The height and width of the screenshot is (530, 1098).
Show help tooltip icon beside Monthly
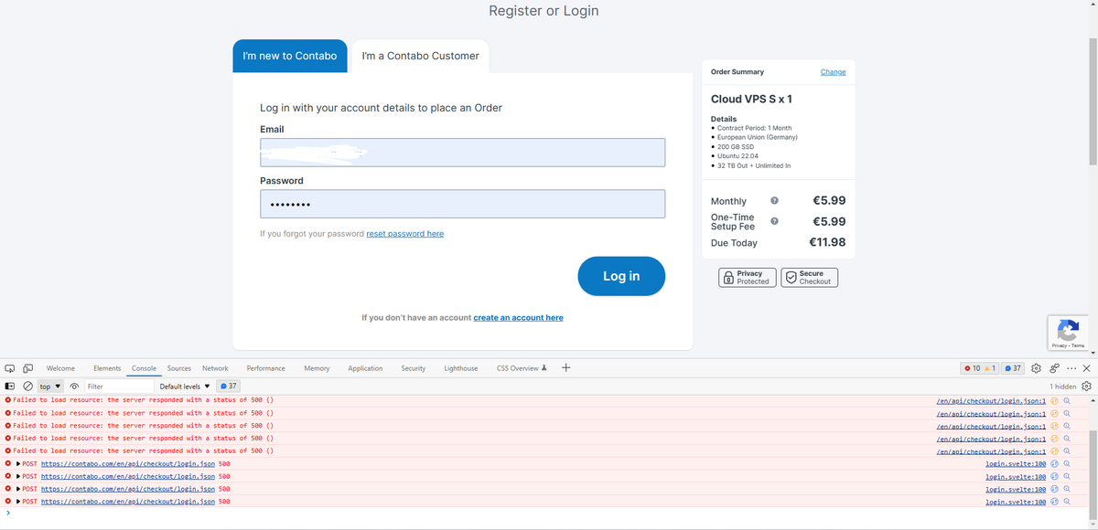[774, 200]
